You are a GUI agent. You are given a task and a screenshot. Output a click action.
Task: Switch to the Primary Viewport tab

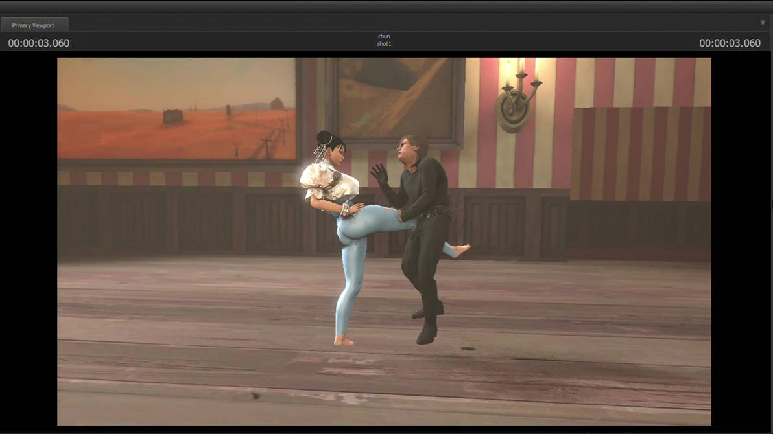click(x=34, y=25)
